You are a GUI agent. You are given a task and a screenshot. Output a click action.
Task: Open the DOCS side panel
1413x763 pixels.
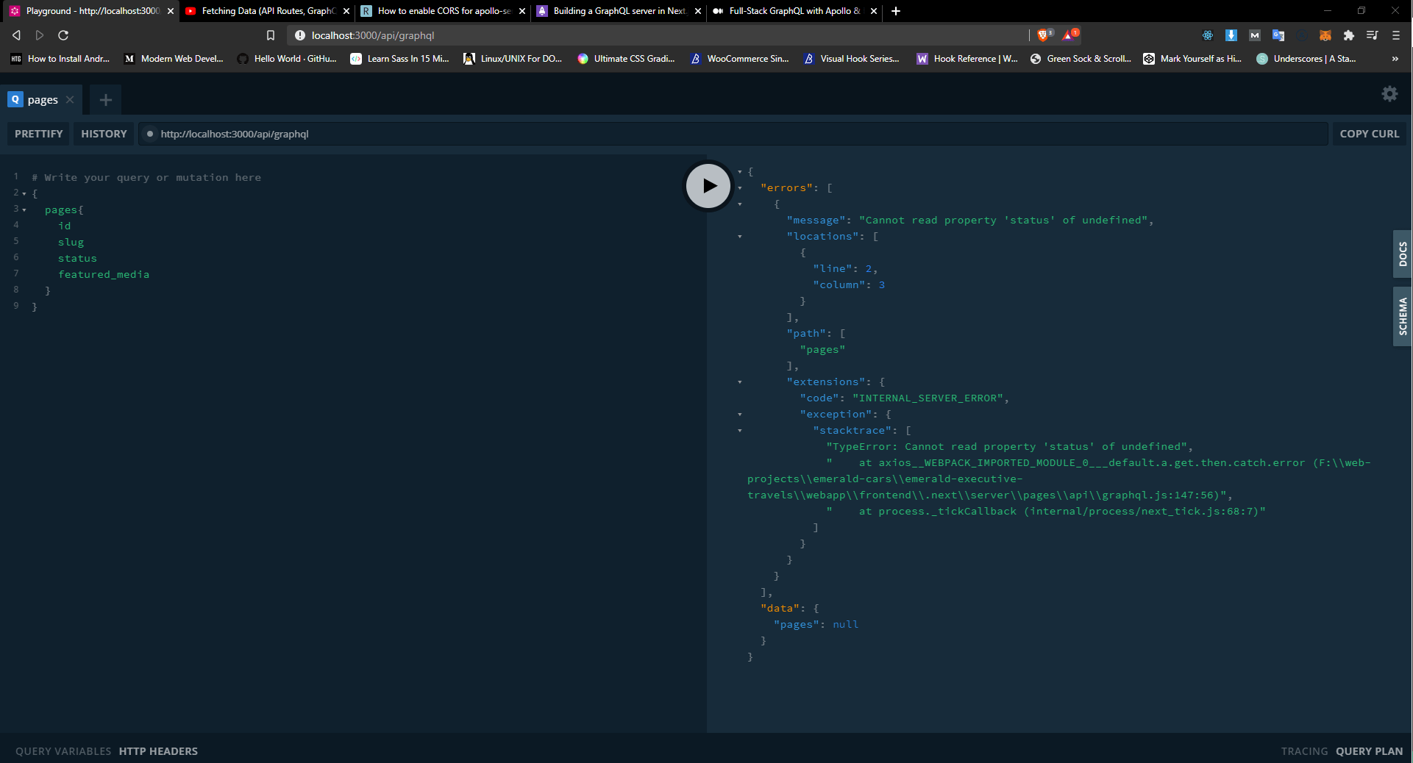pyautogui.click(x=1403, y=254)
